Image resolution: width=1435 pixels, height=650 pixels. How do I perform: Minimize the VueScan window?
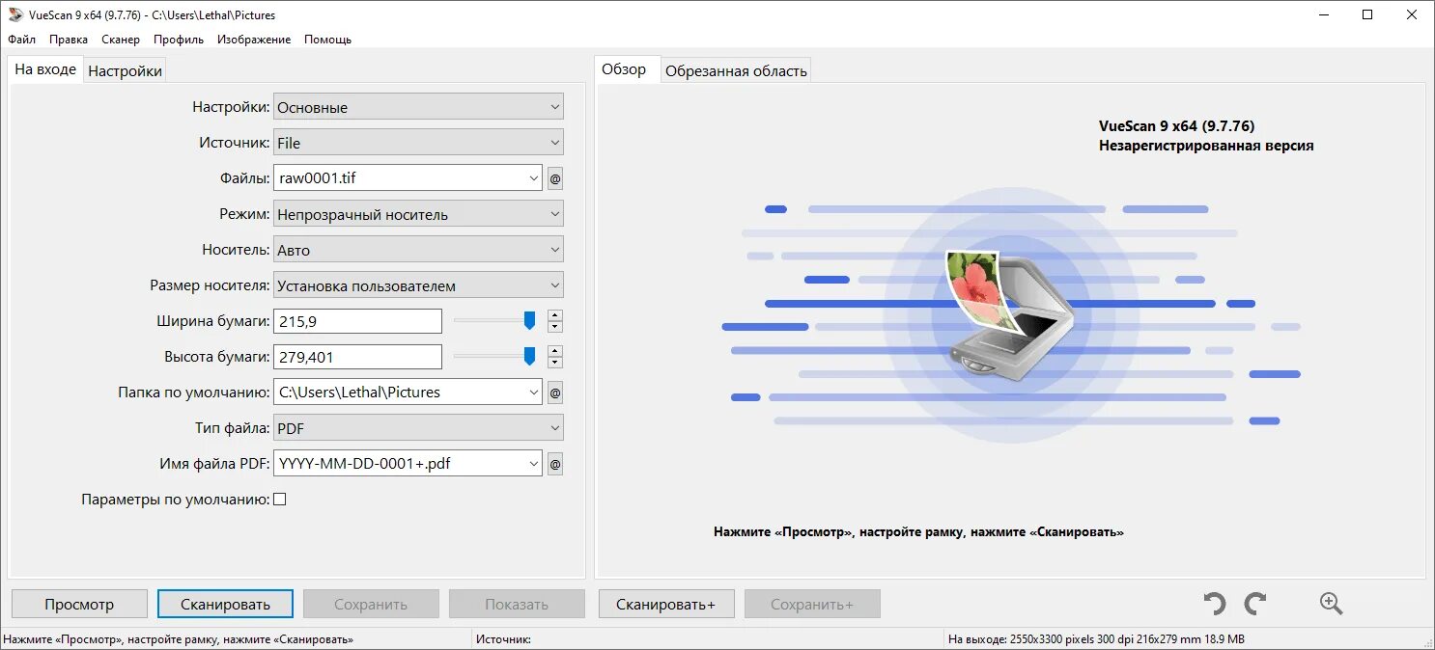(1324, 14)
